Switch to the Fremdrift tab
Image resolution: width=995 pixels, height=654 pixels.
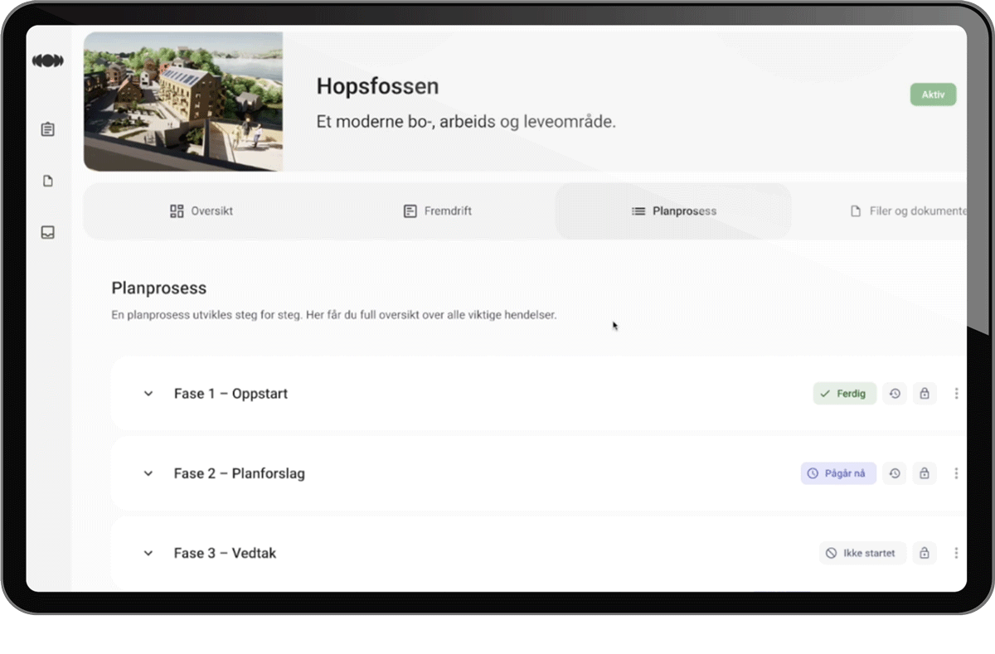(437, 211)
